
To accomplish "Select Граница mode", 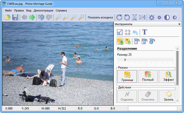I will pos(127,76).
